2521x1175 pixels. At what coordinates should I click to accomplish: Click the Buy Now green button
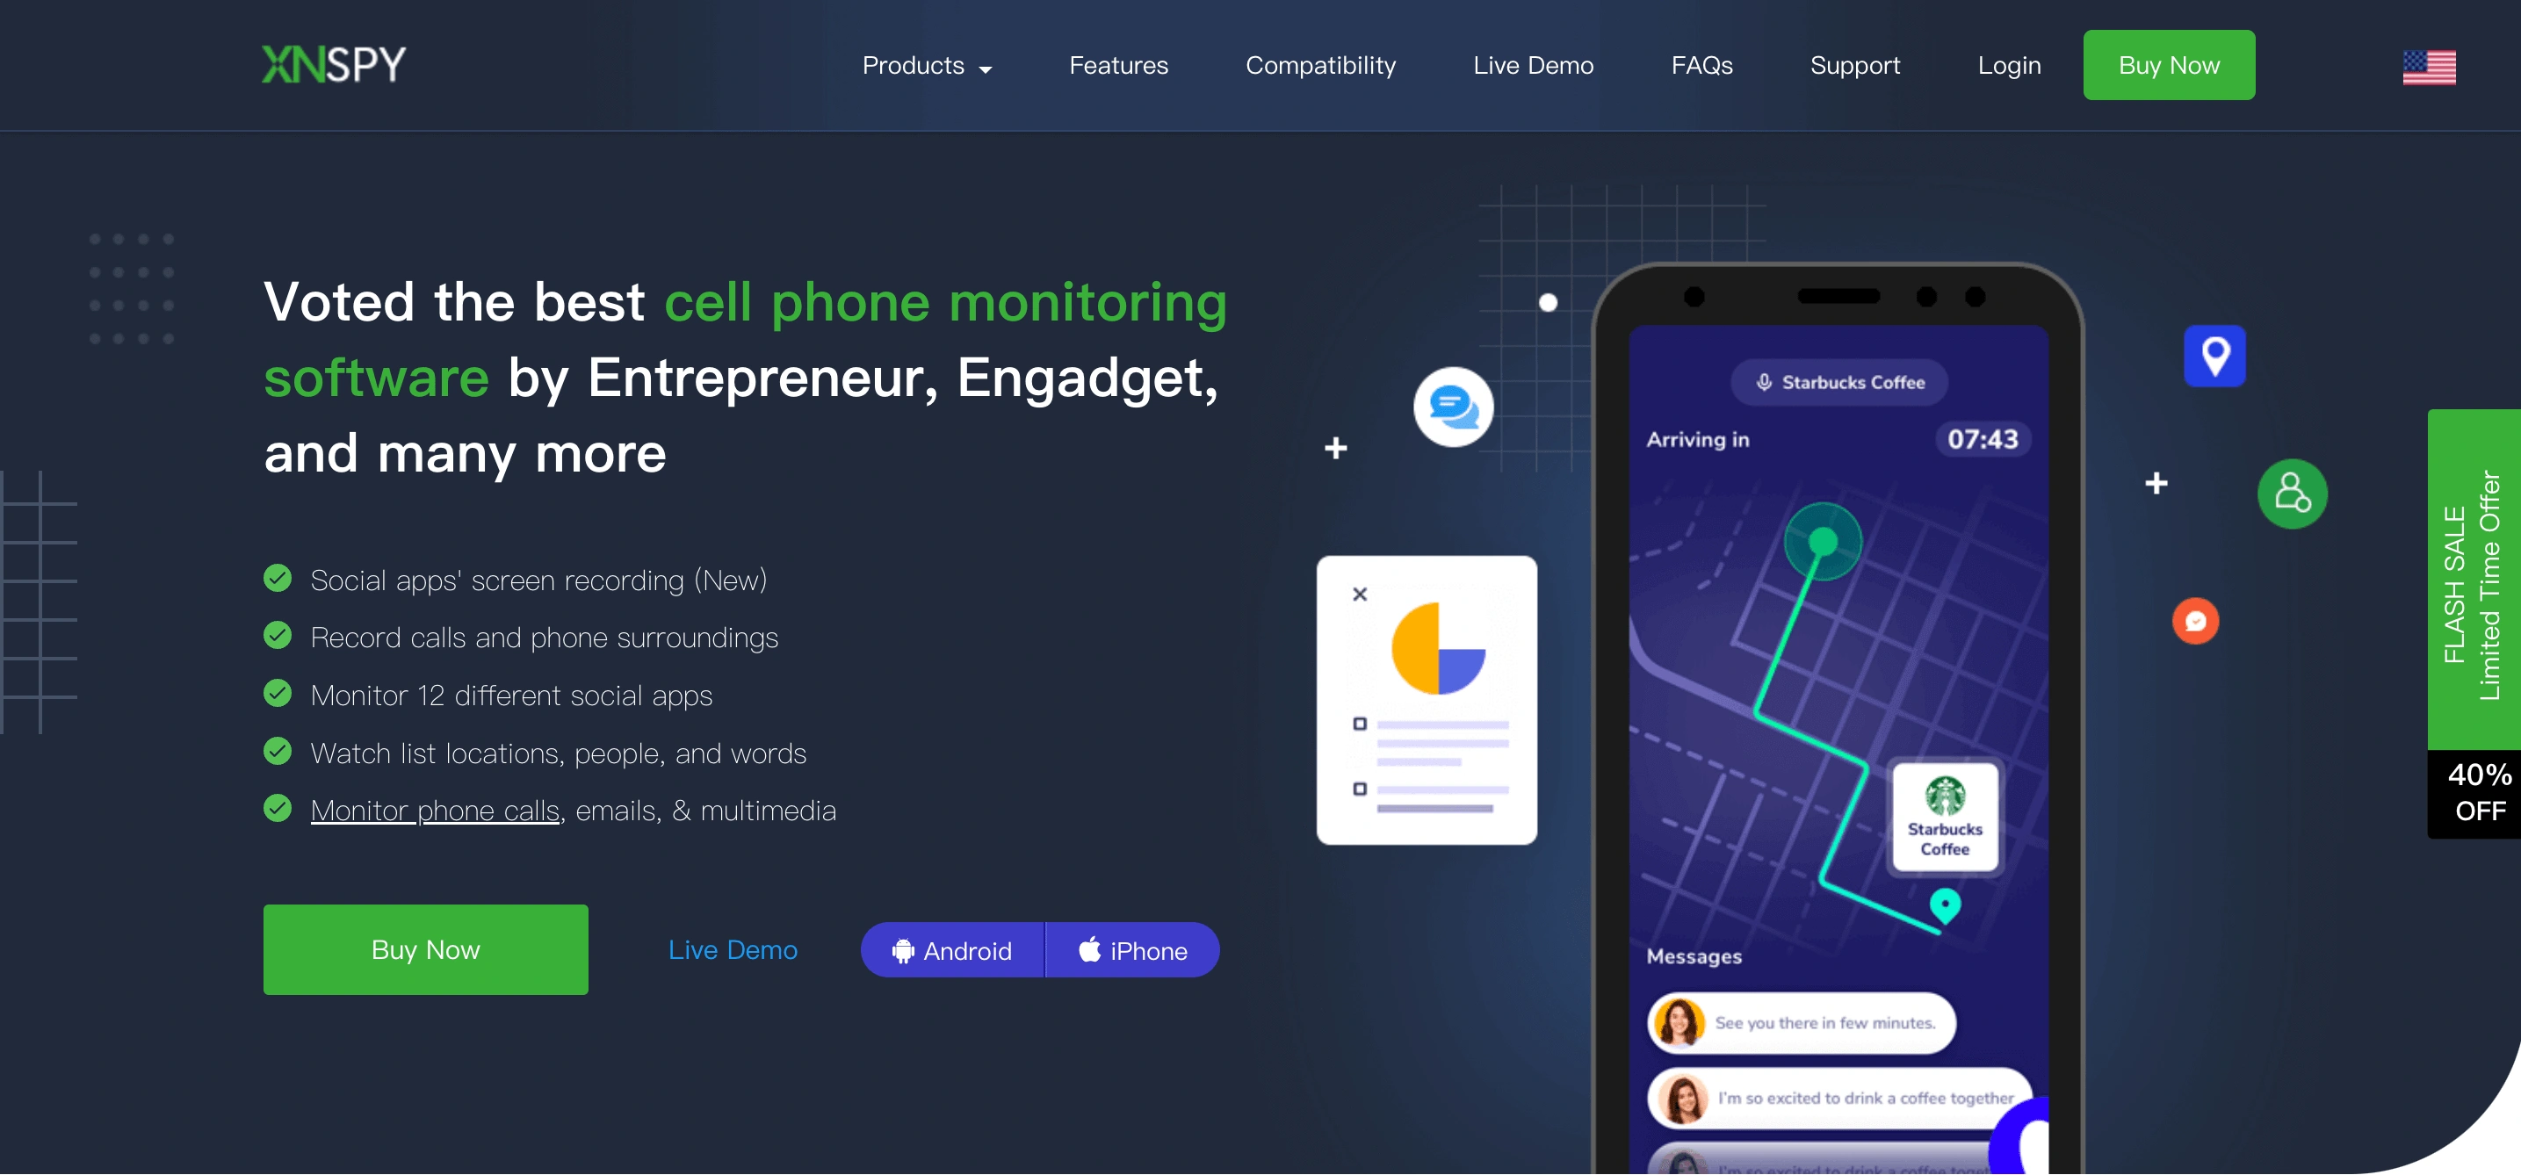coord(2169,64)
